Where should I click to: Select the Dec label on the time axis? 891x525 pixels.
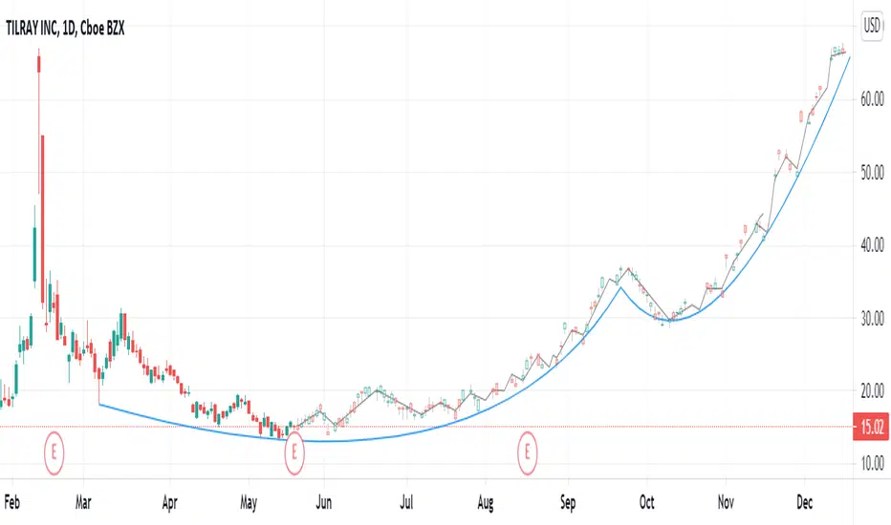point(805,502)
